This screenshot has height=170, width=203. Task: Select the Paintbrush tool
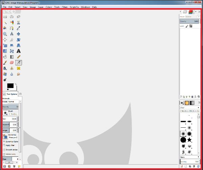click(x=5, y=63)
